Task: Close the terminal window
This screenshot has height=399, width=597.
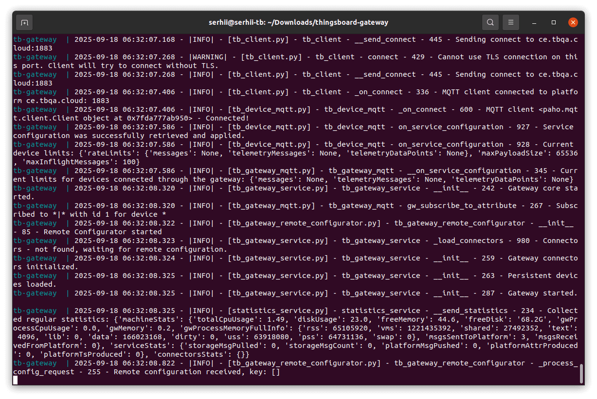Action: (573, 22)
